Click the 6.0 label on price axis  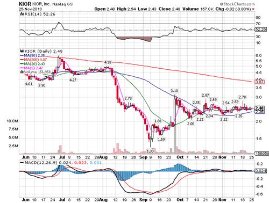pos(259,56)
